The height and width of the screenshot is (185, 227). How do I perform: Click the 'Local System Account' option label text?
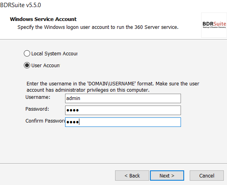tap(54, 54)
